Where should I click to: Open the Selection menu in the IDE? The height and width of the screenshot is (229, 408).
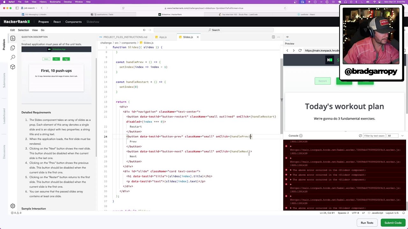(23, 30)
